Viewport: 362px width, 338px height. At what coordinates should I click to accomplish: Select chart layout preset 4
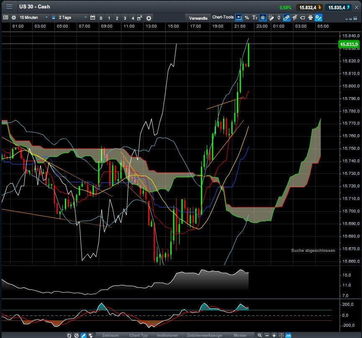point(133,18)
